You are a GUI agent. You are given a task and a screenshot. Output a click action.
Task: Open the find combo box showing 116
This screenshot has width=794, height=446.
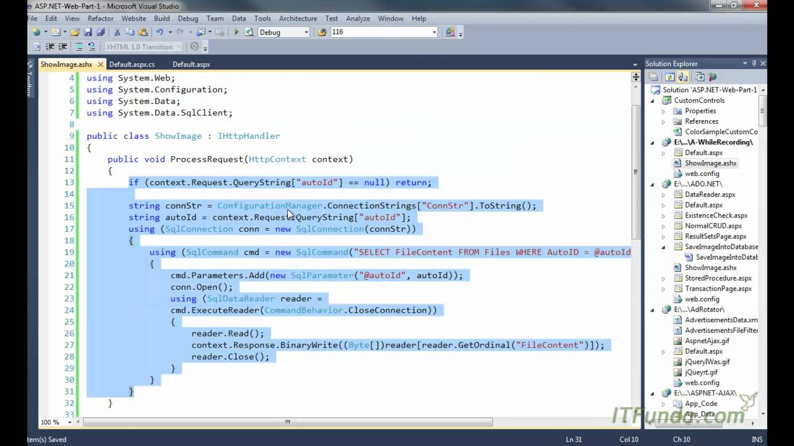(x=434, y=32)
